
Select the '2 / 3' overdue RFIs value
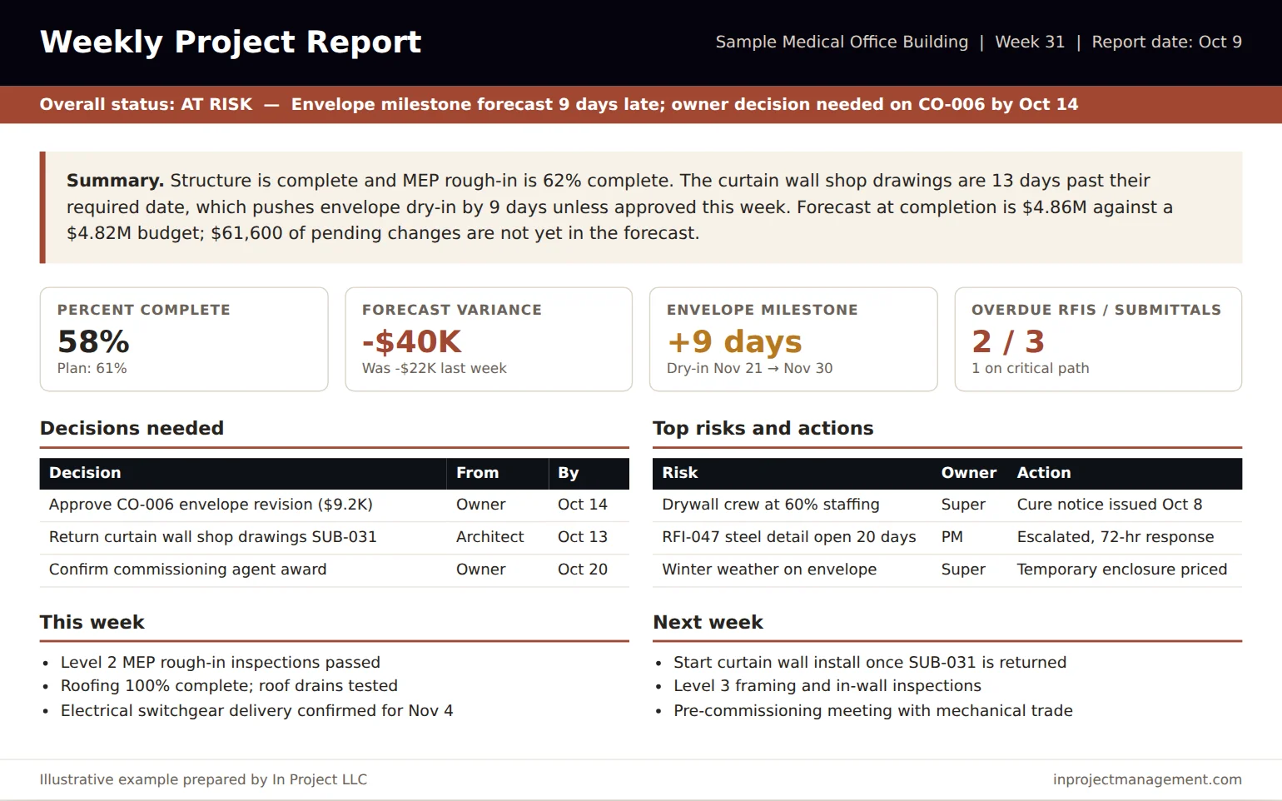(x=1007, y=341)
